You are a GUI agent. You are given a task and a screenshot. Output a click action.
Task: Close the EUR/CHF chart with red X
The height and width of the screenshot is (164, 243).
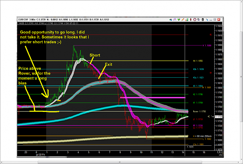coord(219,19)
